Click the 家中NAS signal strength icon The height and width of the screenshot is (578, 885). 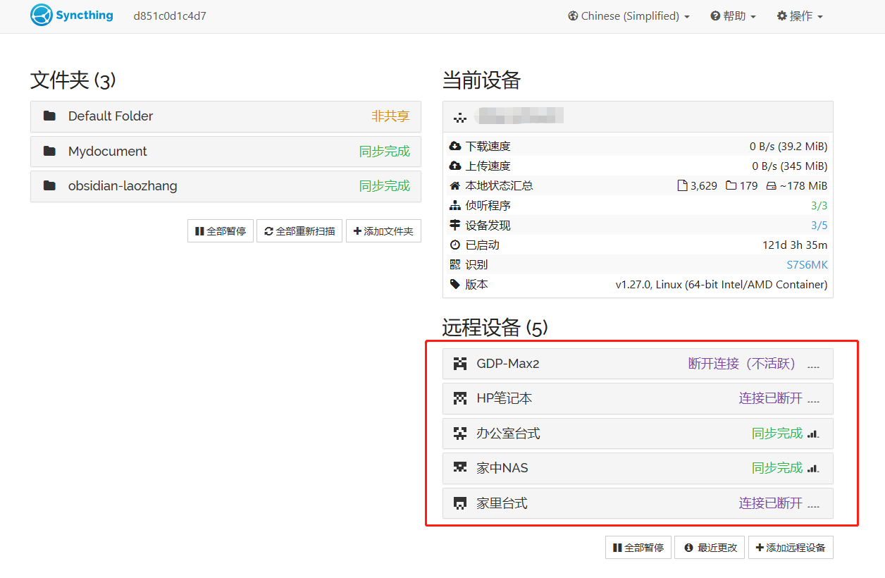tap(813, 468)
